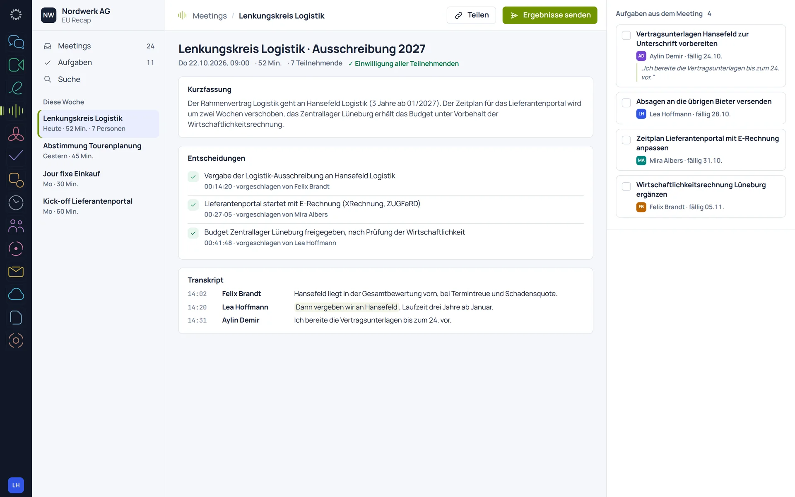Open the circle with dot app icon
The height and width of the screenshot is (497, 795).
pos(16,248)
